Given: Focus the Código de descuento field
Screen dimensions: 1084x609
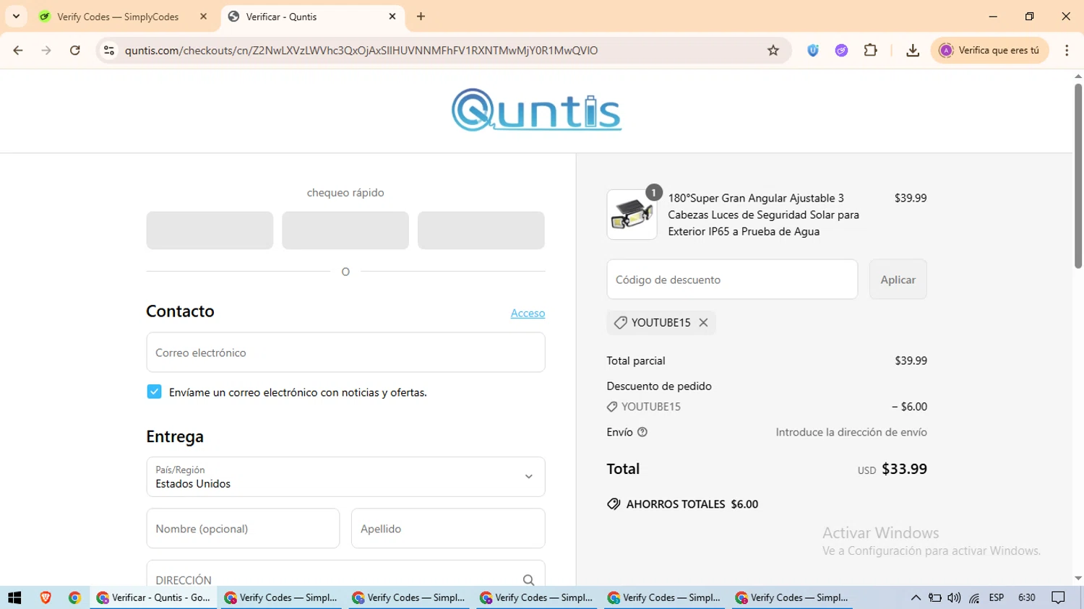Looking at the screenshot, I should pyautogui.click(x=732, y=280).
